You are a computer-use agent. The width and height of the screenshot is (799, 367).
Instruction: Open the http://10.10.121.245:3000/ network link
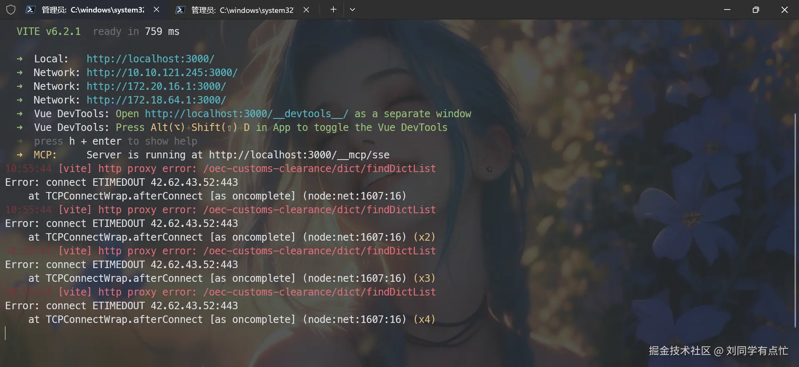pyautogui.click(x=162, y=73)
